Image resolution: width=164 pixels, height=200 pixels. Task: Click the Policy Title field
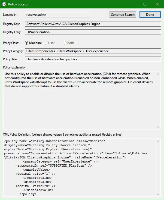click(x=93, y=59)
